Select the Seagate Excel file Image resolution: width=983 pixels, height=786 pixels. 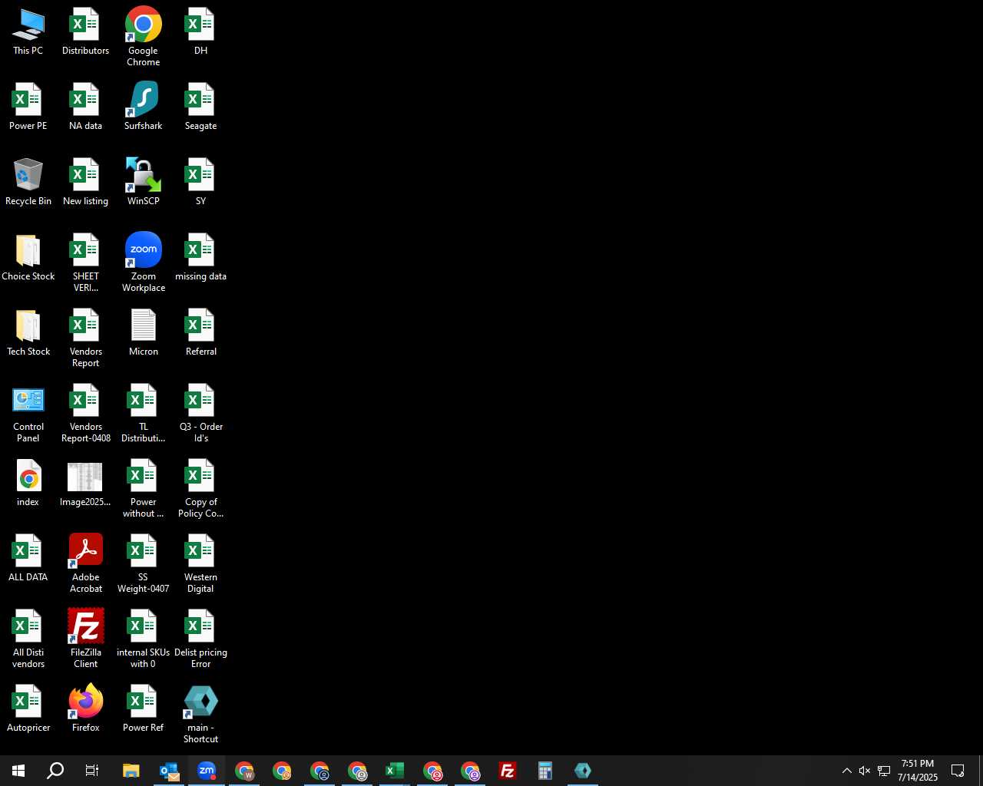[x=200, y=107]
